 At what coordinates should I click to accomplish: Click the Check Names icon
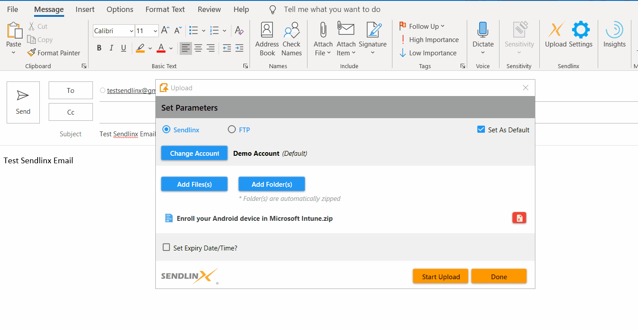292,30
